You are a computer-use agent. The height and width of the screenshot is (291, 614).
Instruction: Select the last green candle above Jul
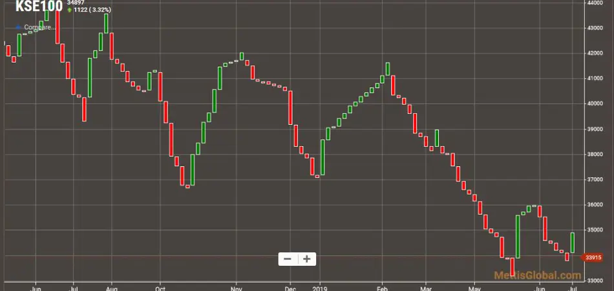click(573, 242)
